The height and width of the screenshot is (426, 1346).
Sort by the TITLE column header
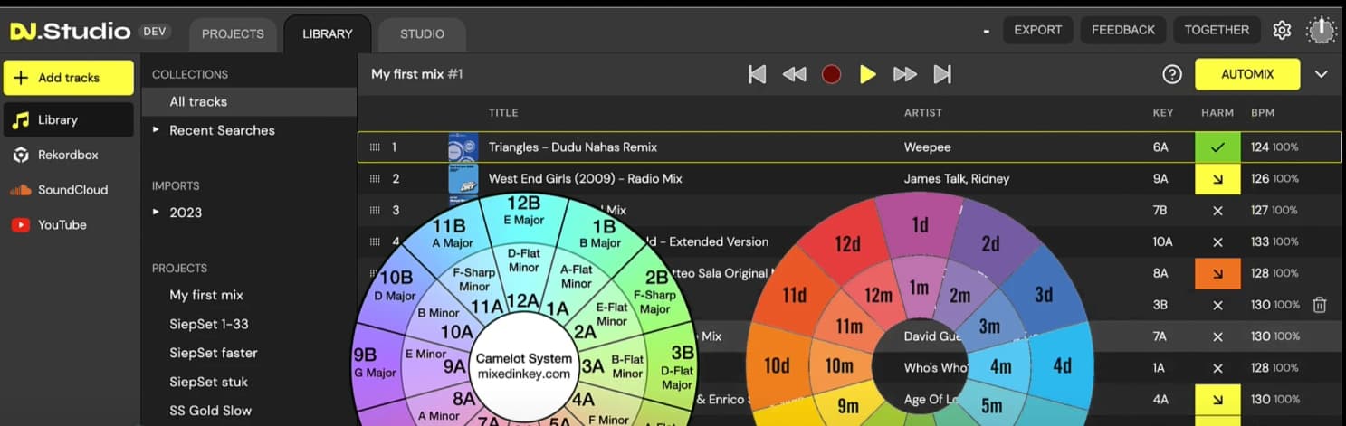pos(503,113)
